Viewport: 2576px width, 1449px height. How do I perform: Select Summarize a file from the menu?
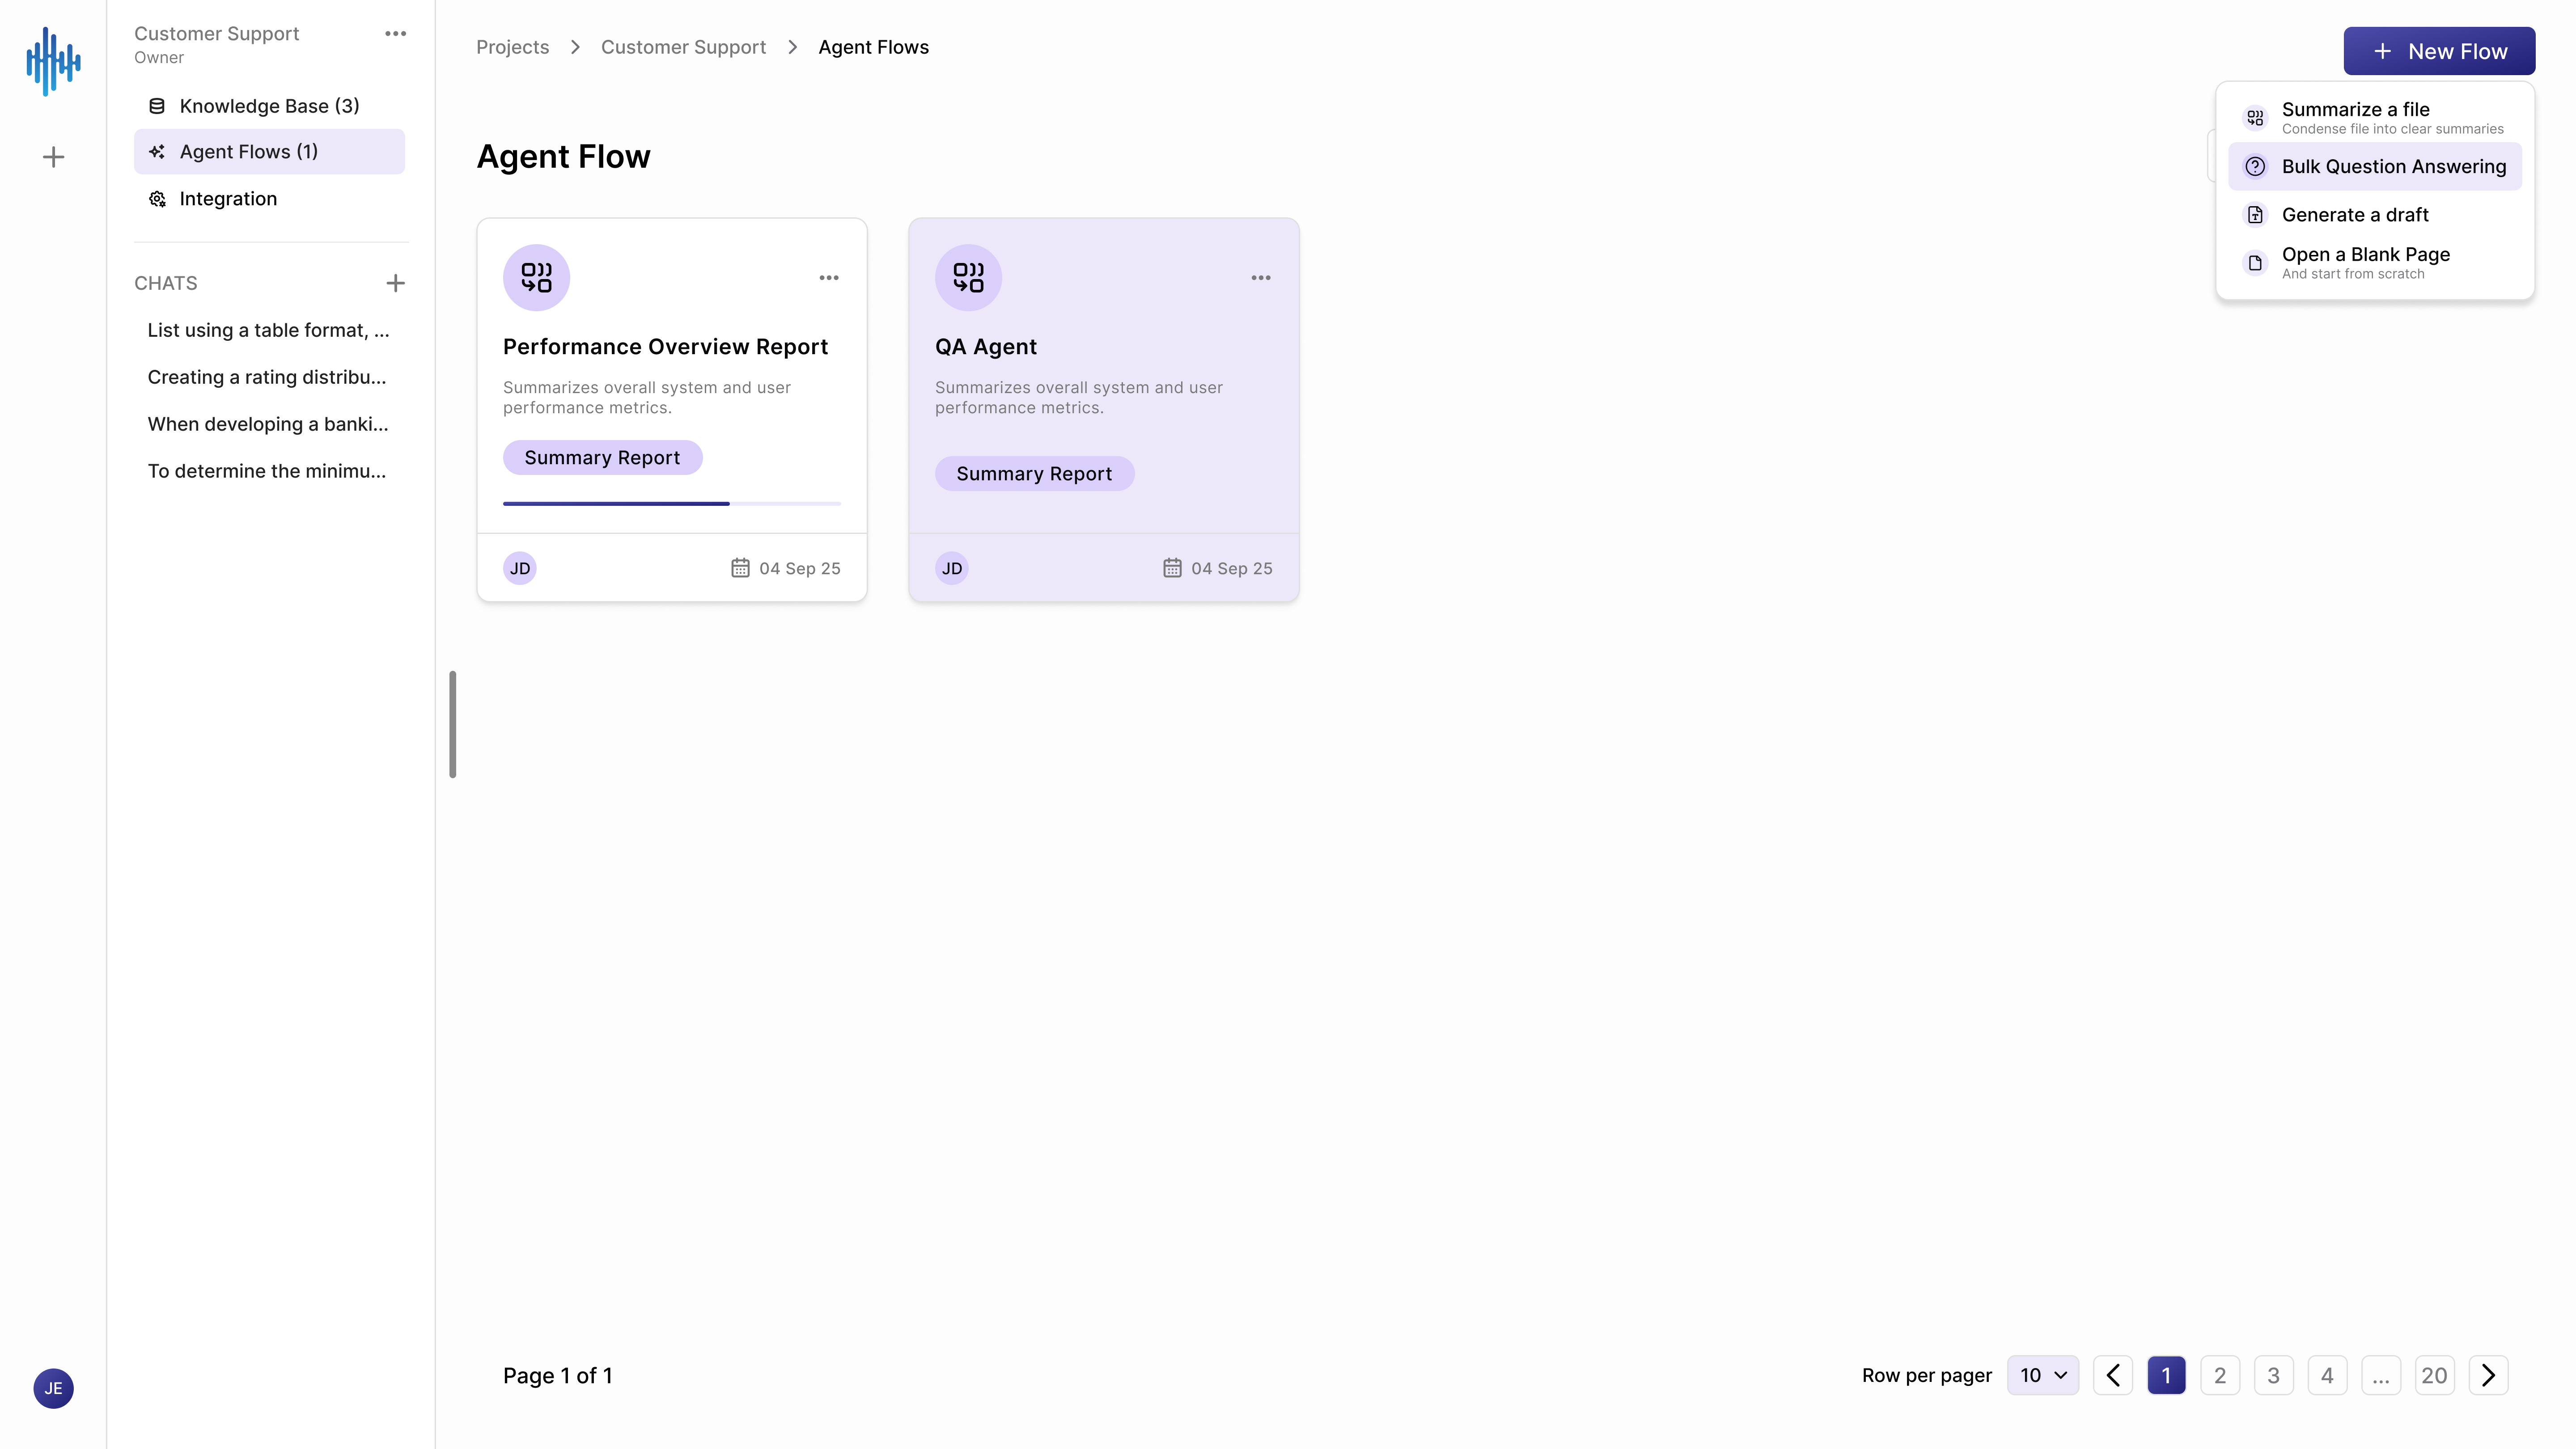(x=2375, y=118)
